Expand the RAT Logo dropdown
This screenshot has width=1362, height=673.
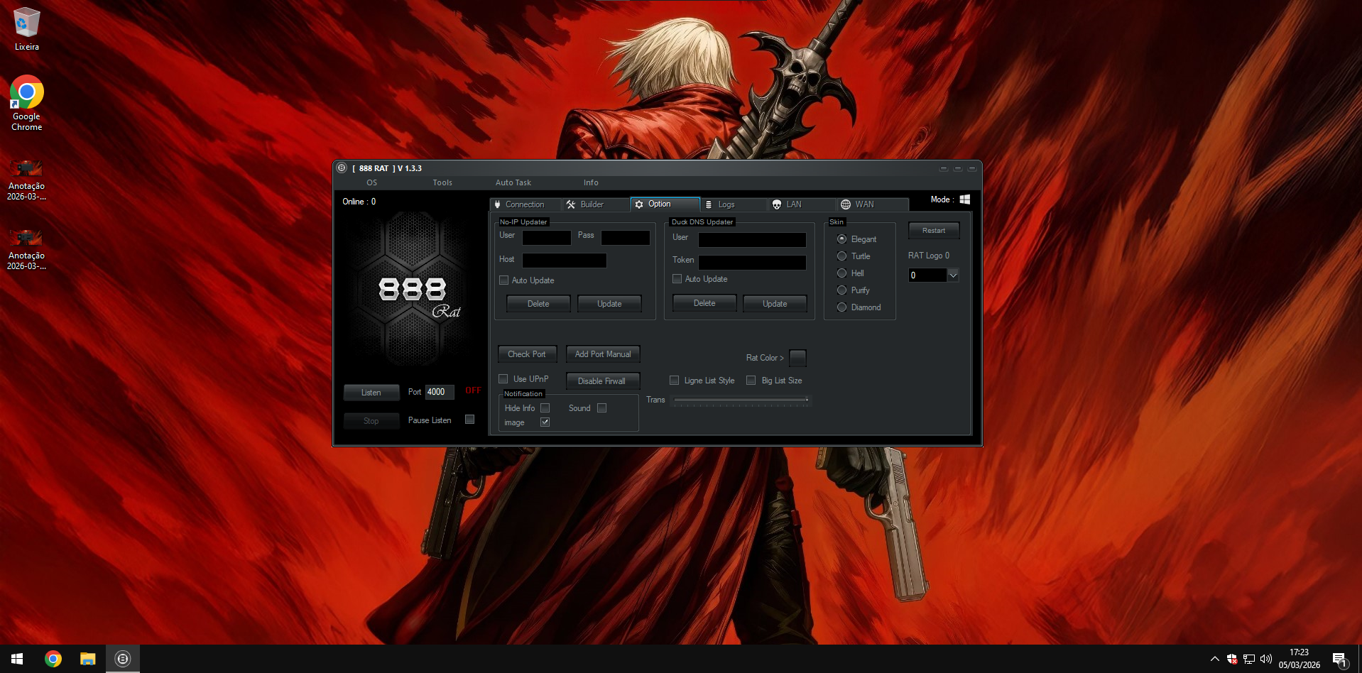click(x=953, y=275)
